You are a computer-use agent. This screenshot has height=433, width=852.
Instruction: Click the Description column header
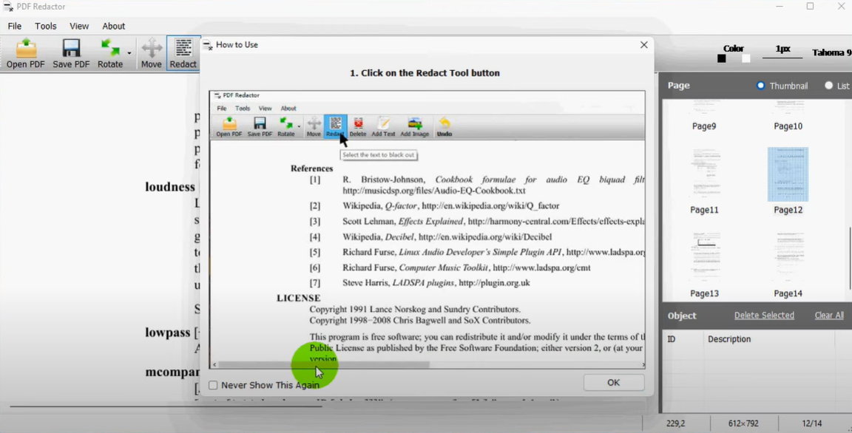(x=729, y=339)
